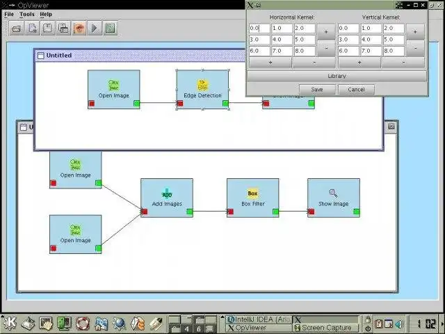Click minus button right of Vertical Kernel rows

pyautogui.click(x=415, y=48)
